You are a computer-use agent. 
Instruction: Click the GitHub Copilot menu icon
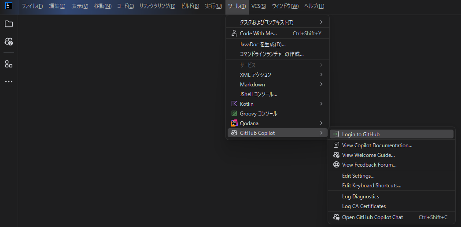pos(234,133)
